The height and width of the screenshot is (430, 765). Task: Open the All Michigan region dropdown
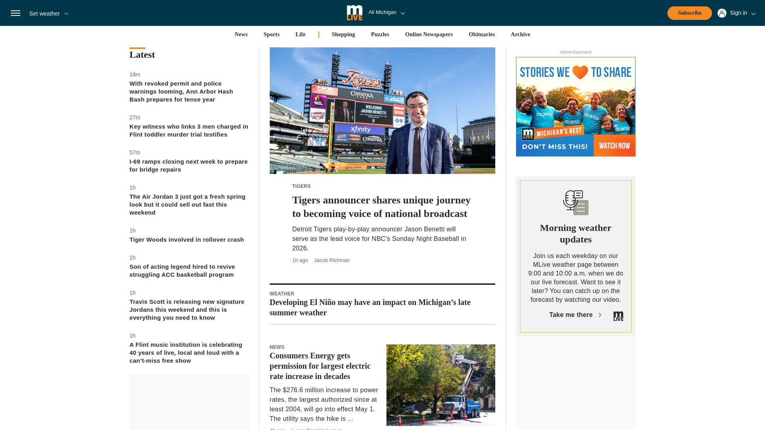(x=386, y=13)
